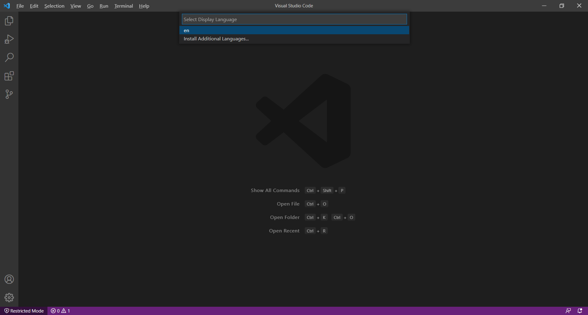Screen dimensions: 588x315
Task: Open the Run menu
Action: click(x=104, y=6)
